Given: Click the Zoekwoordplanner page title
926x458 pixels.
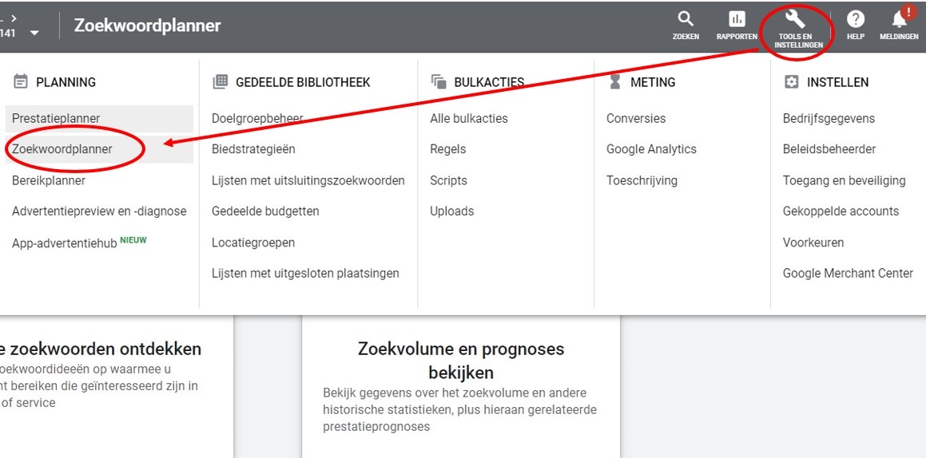Looking at the screenshot, I should 147,26.
